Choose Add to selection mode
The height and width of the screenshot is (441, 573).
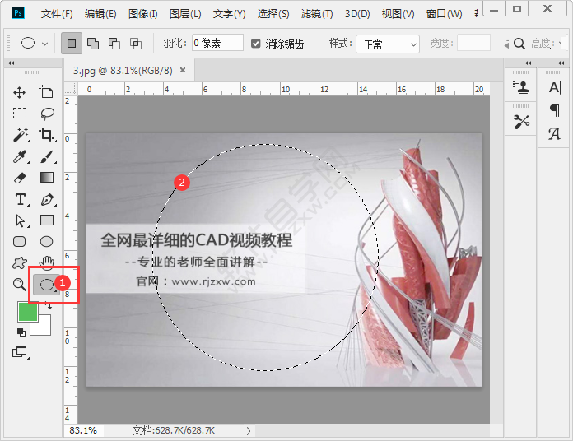coord(93,44)
